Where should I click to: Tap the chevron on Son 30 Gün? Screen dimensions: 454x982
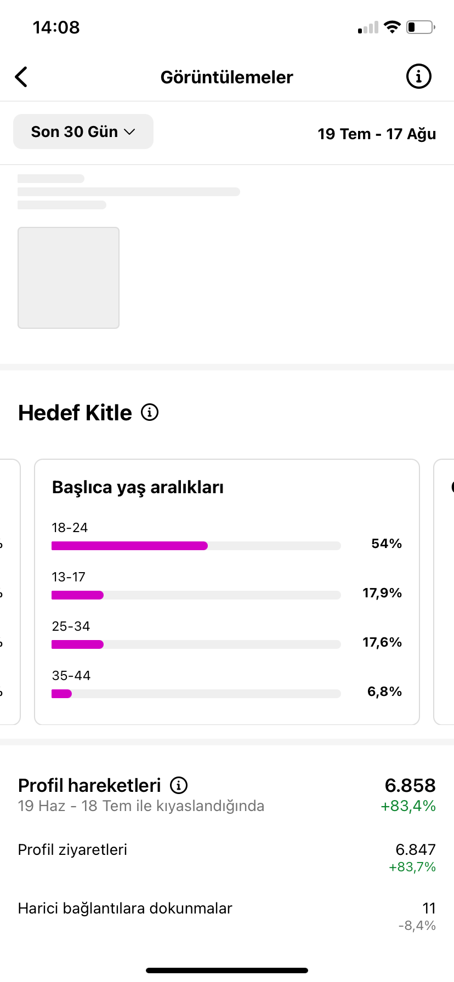click(129, 132)
